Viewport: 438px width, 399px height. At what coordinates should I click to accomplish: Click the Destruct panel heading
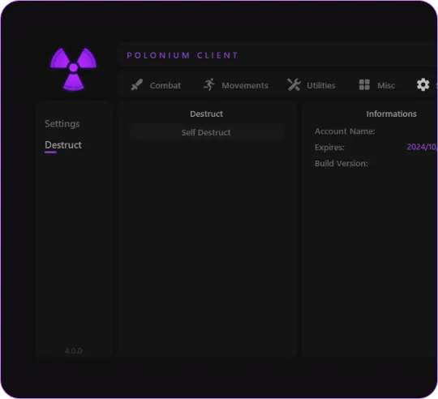(x=207, y=114)
